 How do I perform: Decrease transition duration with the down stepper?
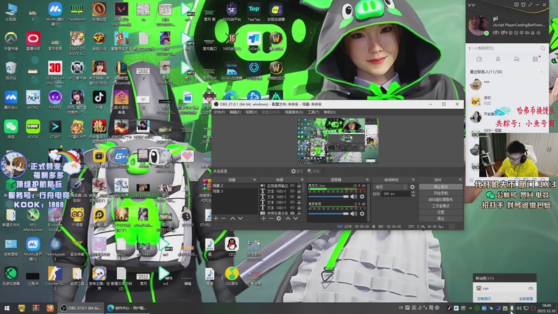pyautogui.click(x=413, y=195)
